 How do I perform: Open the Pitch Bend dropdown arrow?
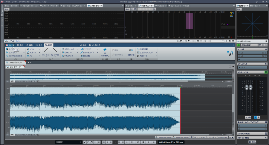pyautogui.click(x=98, y=49)
